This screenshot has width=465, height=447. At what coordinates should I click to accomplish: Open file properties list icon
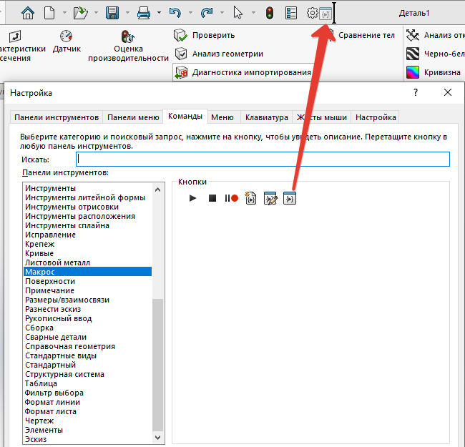pos(291,13)
